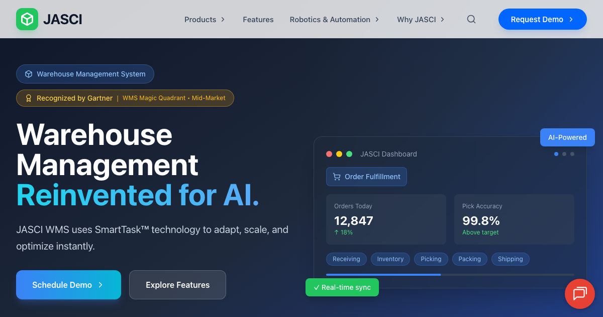The width and height of the screenshot is (603, 317).
Task: Click the Warehouse Management System cube icon
Action: 29,74
